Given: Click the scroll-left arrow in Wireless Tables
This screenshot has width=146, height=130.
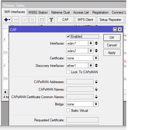Looking at the screenshot, I should coord(5,92).
